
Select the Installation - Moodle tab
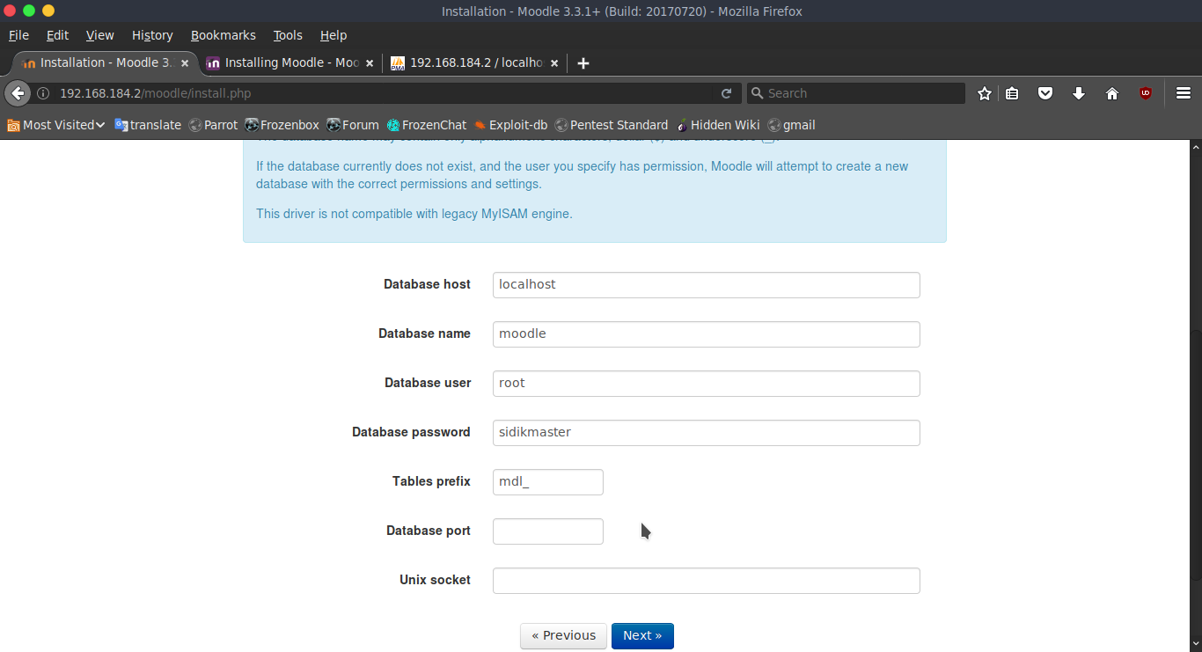[106, 63]
